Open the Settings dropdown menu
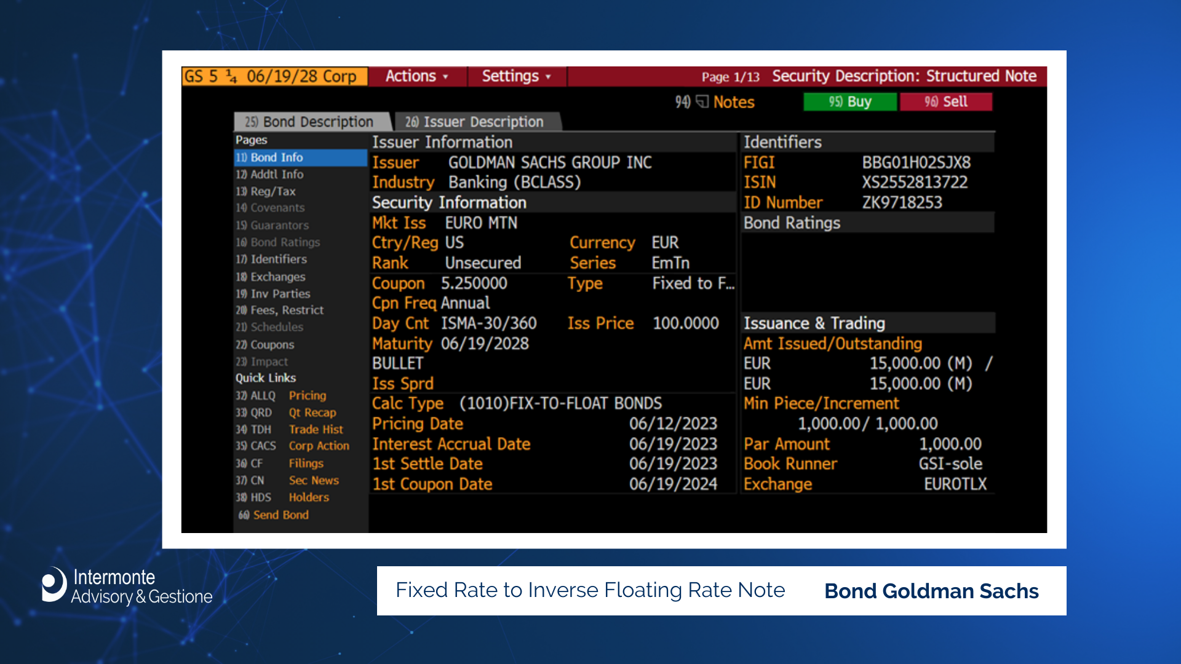1181x664 pixels. pos(516,76)
